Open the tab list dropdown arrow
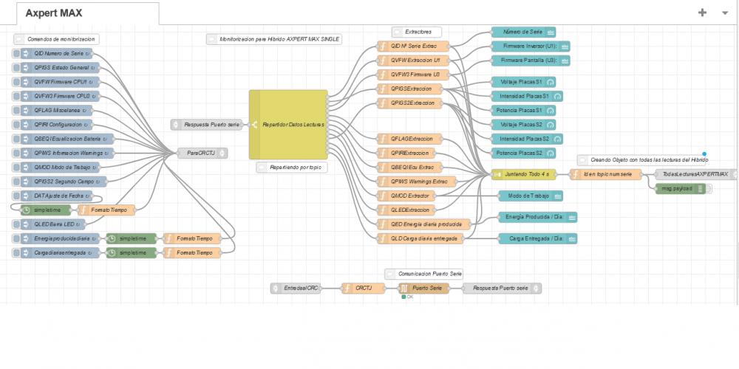 725,13
